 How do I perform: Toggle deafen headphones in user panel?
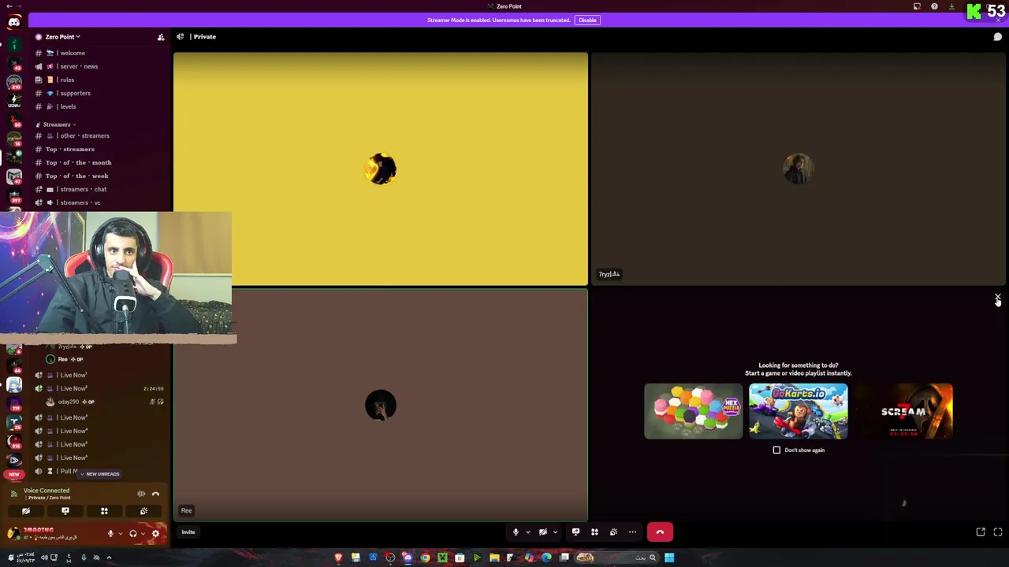point(132,534)
